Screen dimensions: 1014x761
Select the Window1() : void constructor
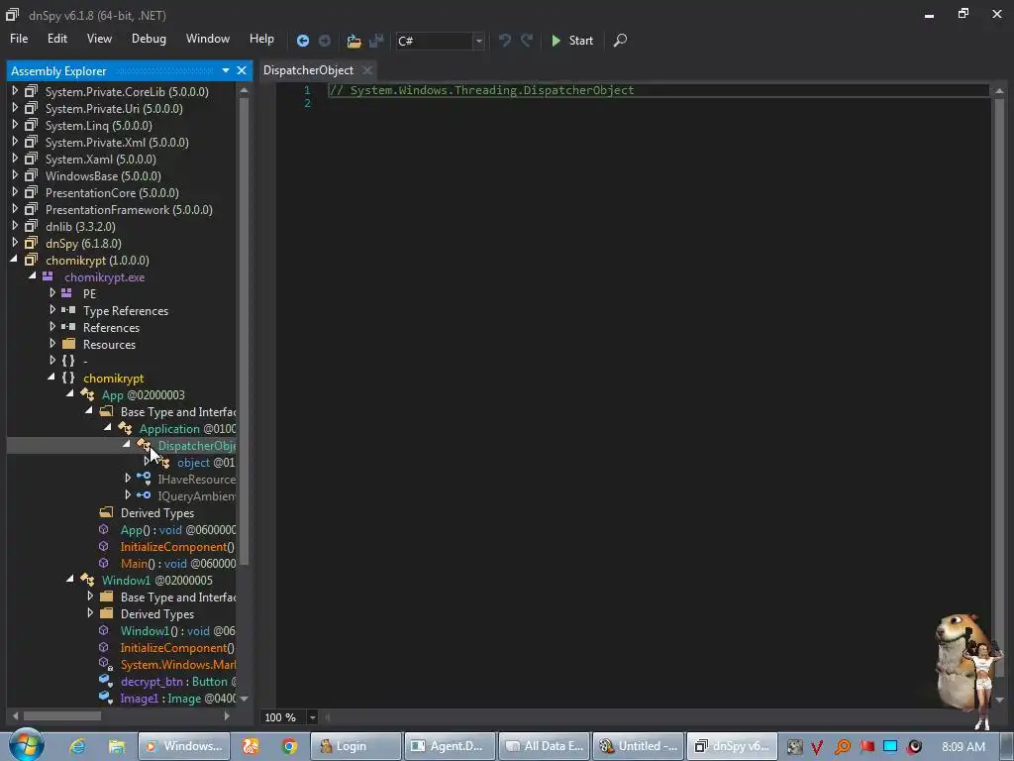pos(178,631)
